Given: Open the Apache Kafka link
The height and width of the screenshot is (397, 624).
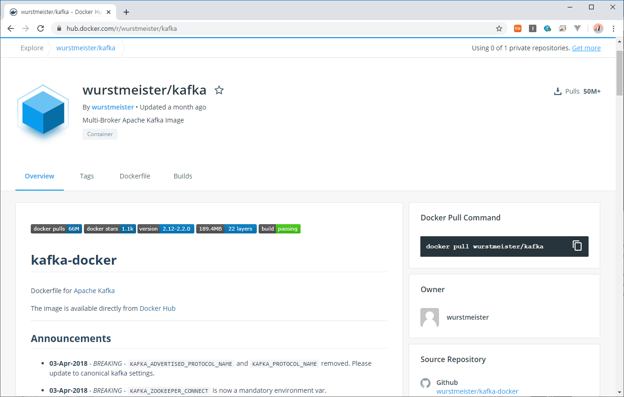Looking at the screenshot, I should (x=94, y=291).
